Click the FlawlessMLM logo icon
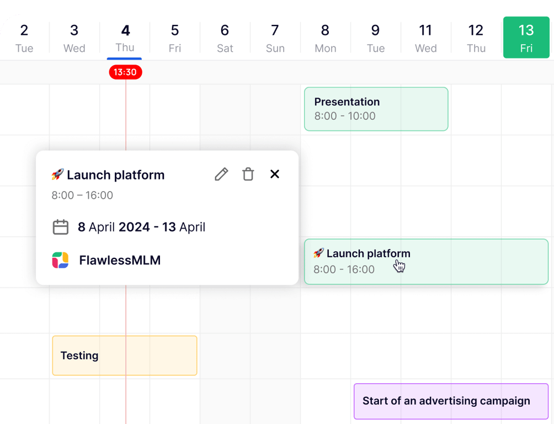Screen dimensions: 554x424 (60, 260)
